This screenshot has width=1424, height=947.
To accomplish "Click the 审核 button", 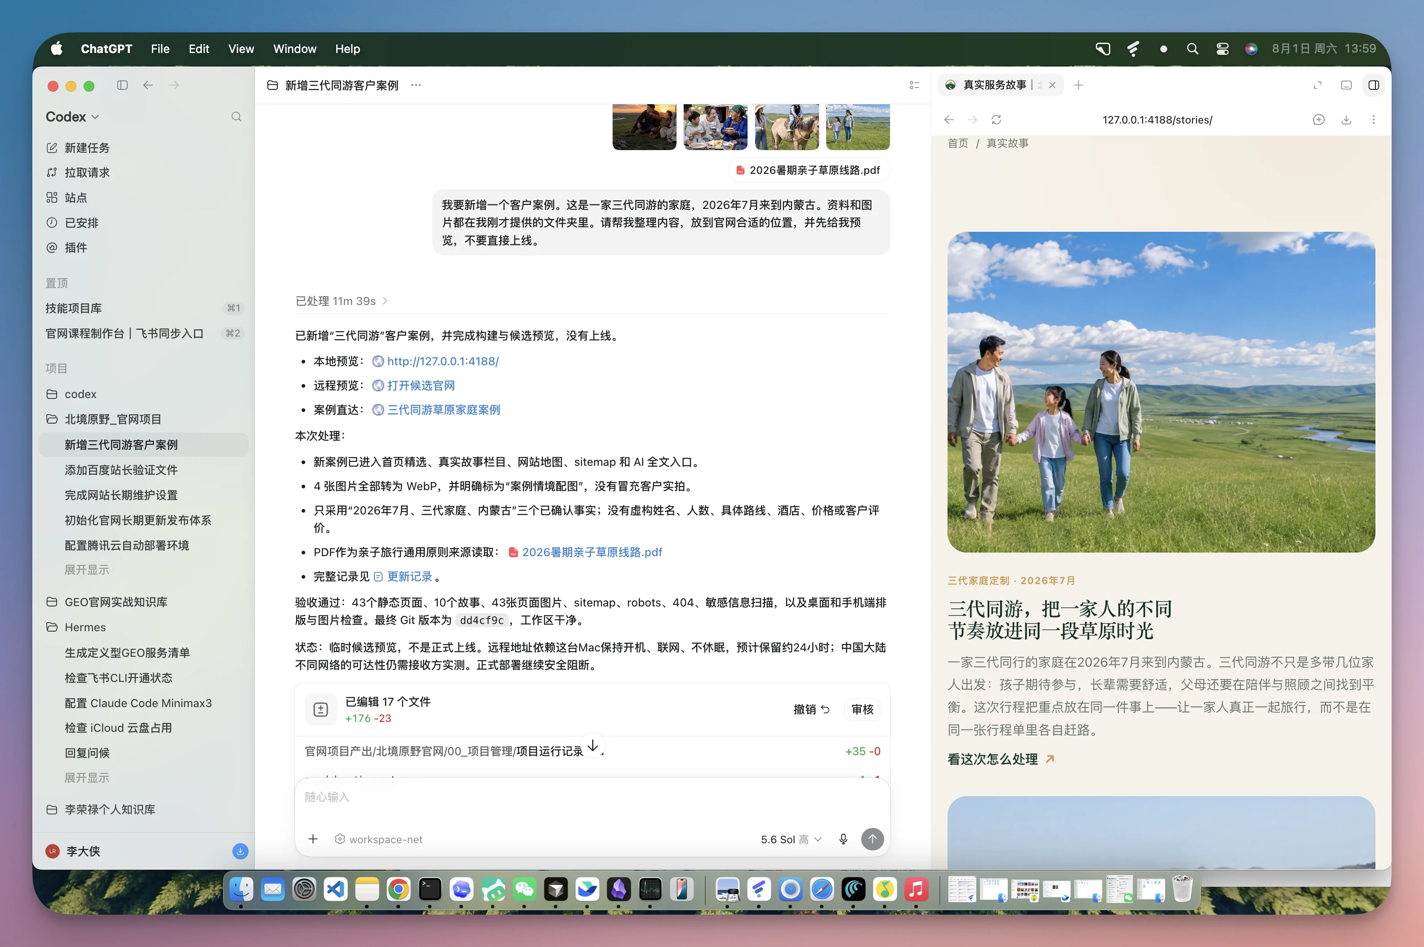I will click(x=862, y=709).
